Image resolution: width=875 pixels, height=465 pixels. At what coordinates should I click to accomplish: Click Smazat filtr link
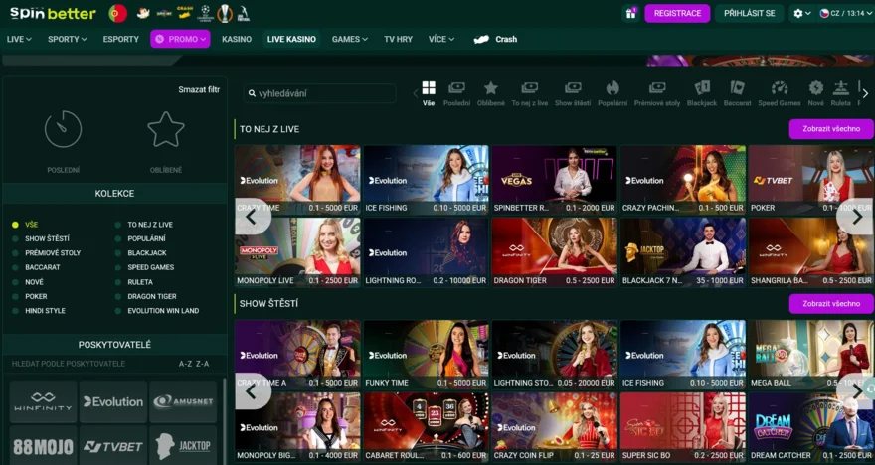199,89
